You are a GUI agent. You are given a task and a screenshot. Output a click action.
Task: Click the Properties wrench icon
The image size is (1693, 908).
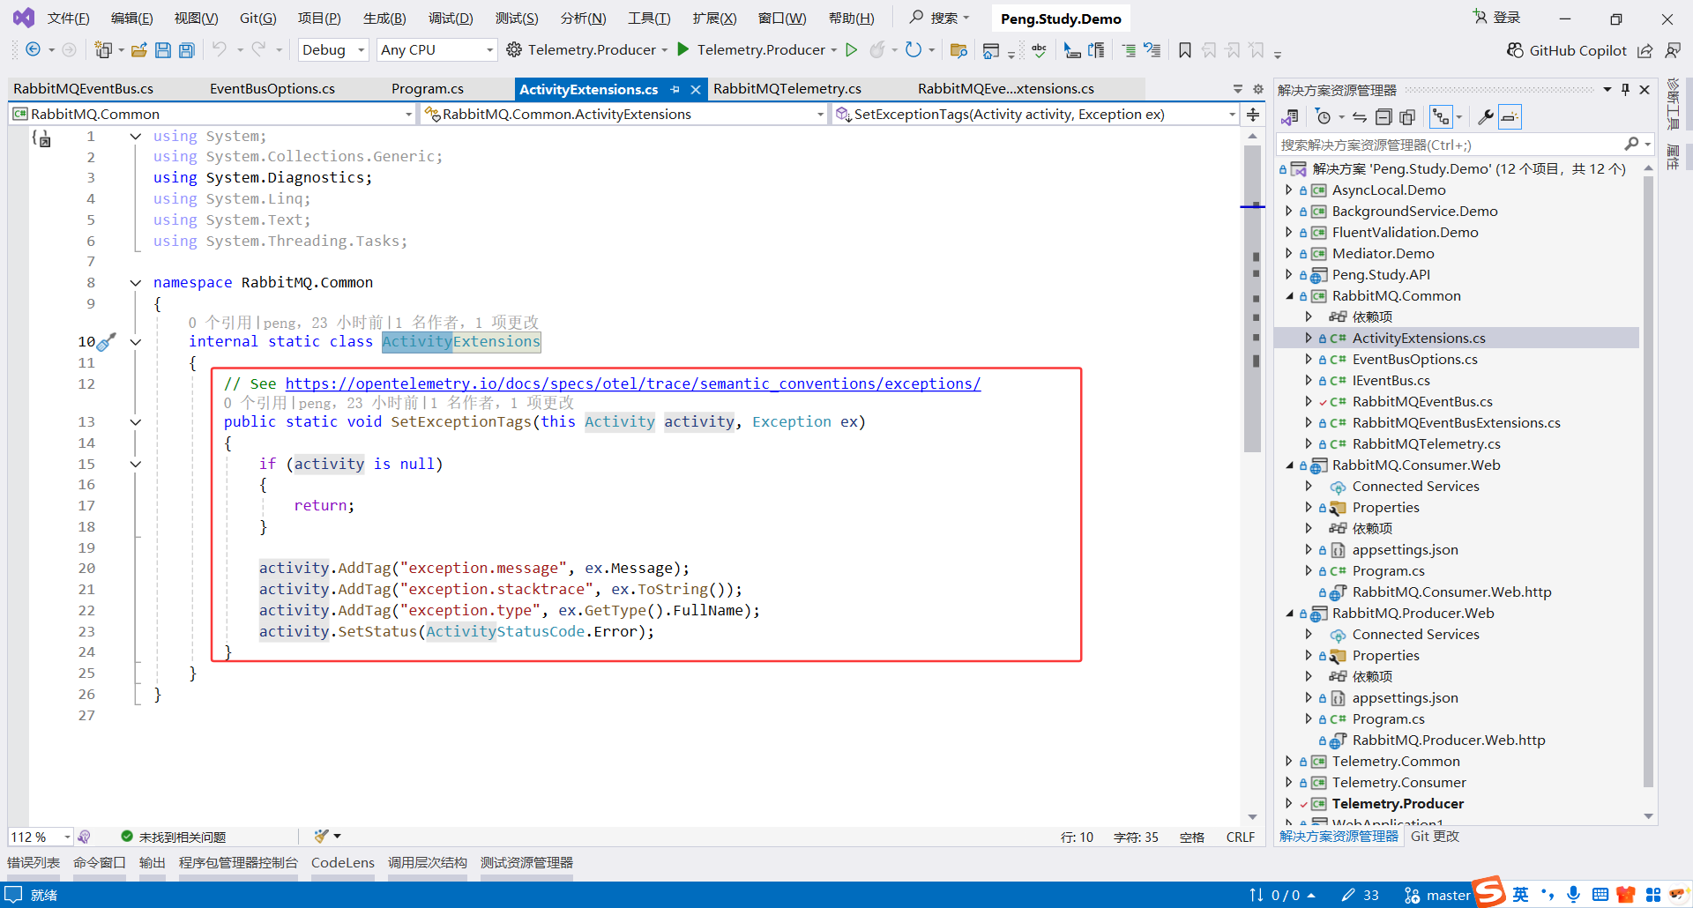[1486, 116]
